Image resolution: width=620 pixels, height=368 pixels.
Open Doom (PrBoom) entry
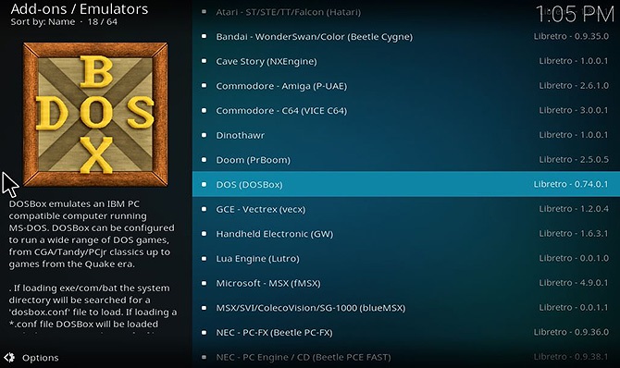tap(406, 160)
